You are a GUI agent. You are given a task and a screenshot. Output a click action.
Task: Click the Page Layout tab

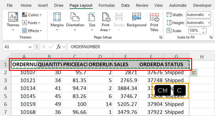(81, 5)
